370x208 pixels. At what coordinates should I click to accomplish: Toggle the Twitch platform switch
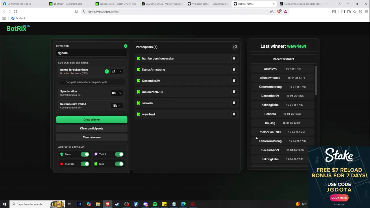119,154
